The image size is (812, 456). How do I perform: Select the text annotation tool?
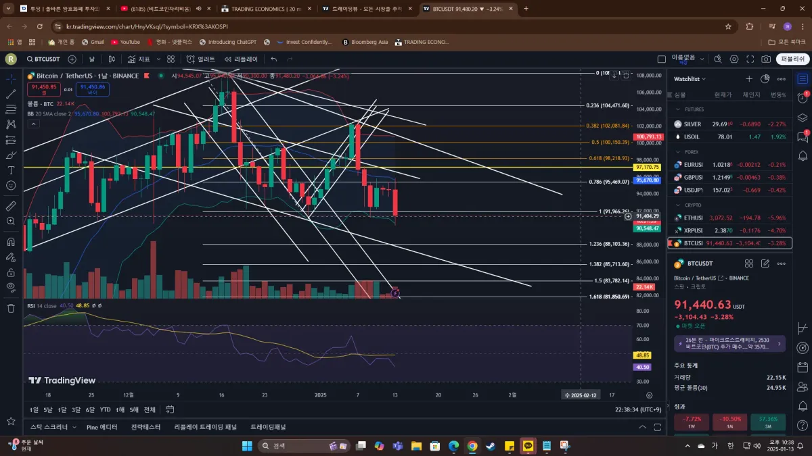[x=11, y=170]
